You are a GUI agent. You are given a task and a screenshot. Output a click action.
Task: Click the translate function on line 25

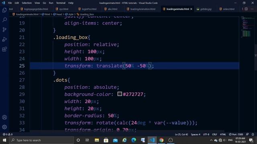109,66
